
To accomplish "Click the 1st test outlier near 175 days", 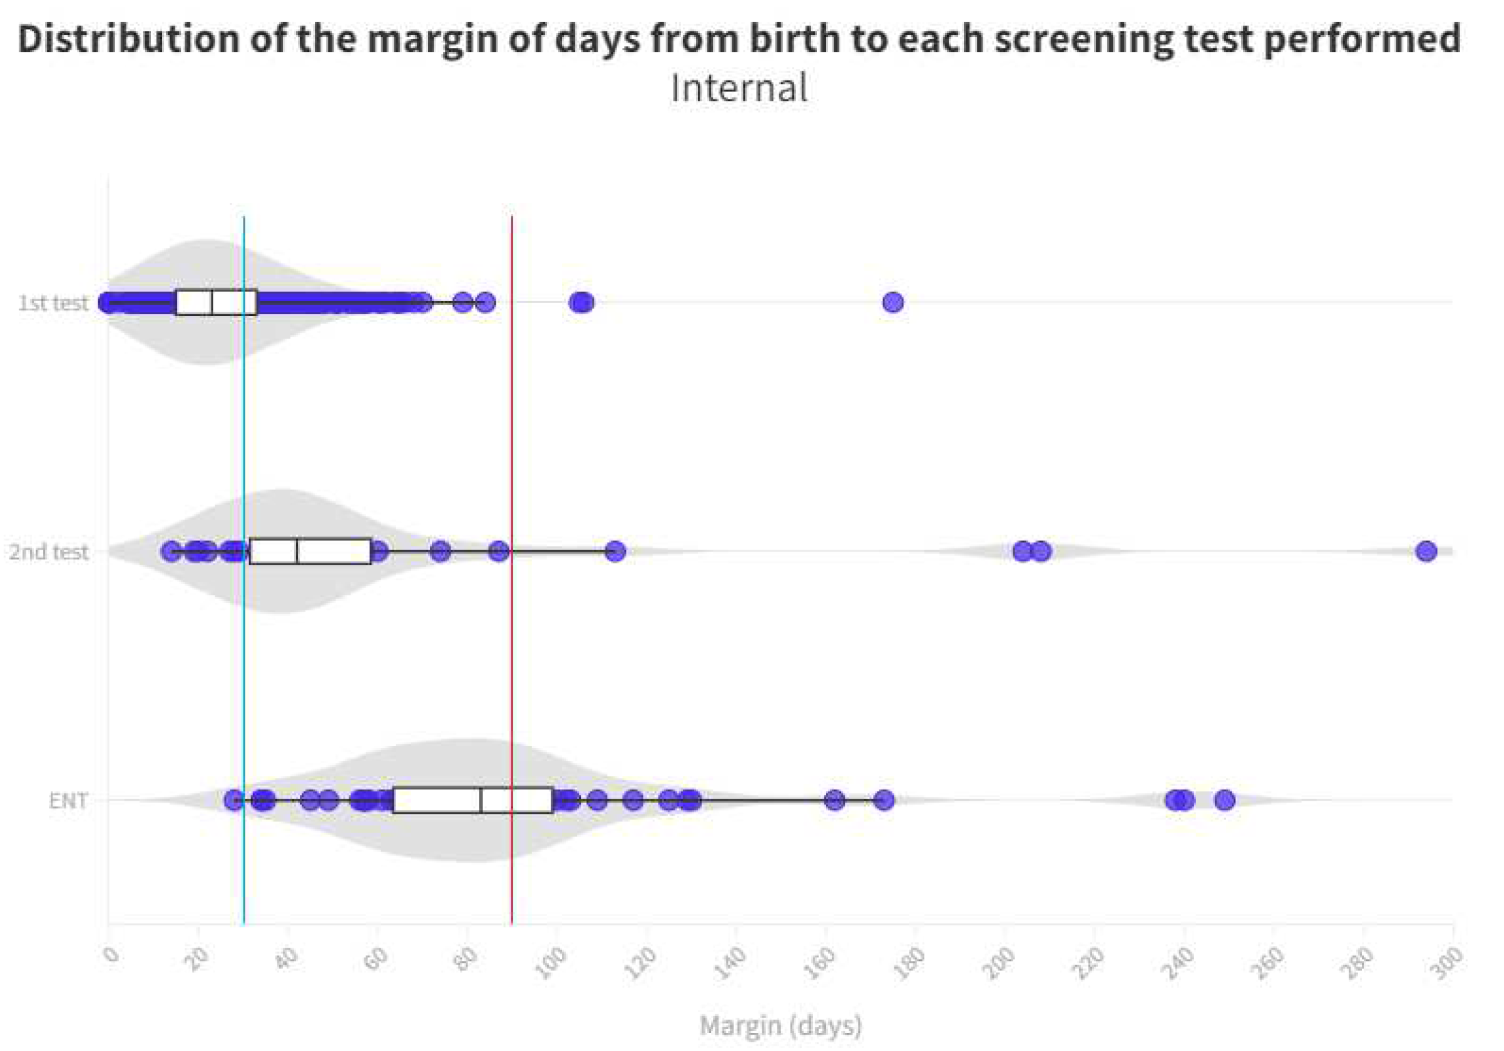I will tap(893, 302).
